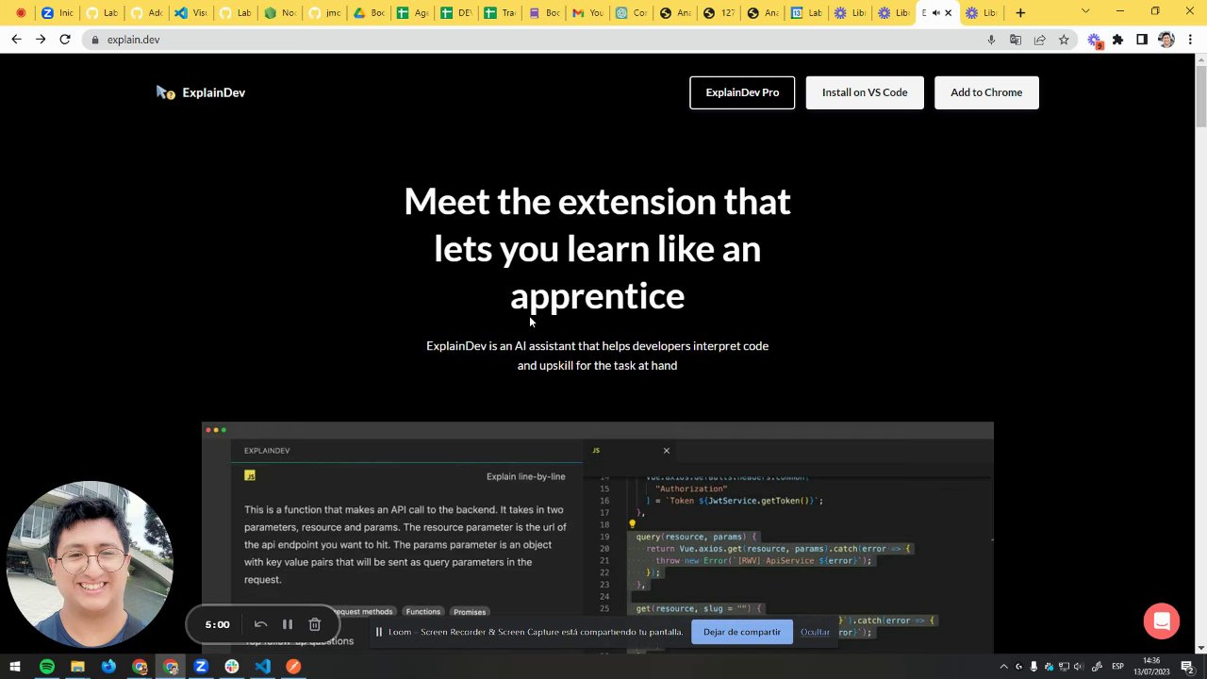Switch to the 'Visu' VS Code tab
The height and width of the screenshot is (679, 1207).
point(190,13)
